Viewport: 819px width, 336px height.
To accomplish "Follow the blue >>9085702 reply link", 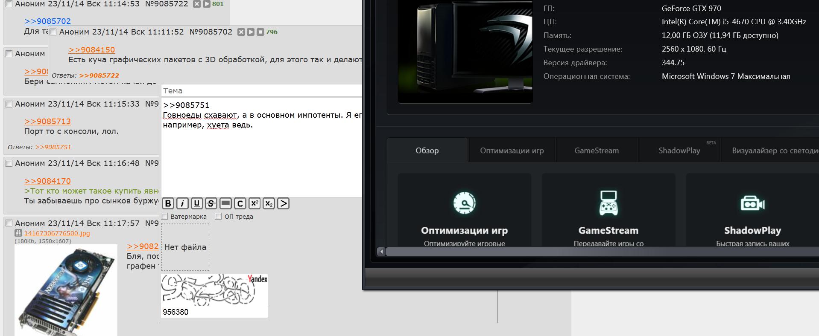I will click(48, 21).
